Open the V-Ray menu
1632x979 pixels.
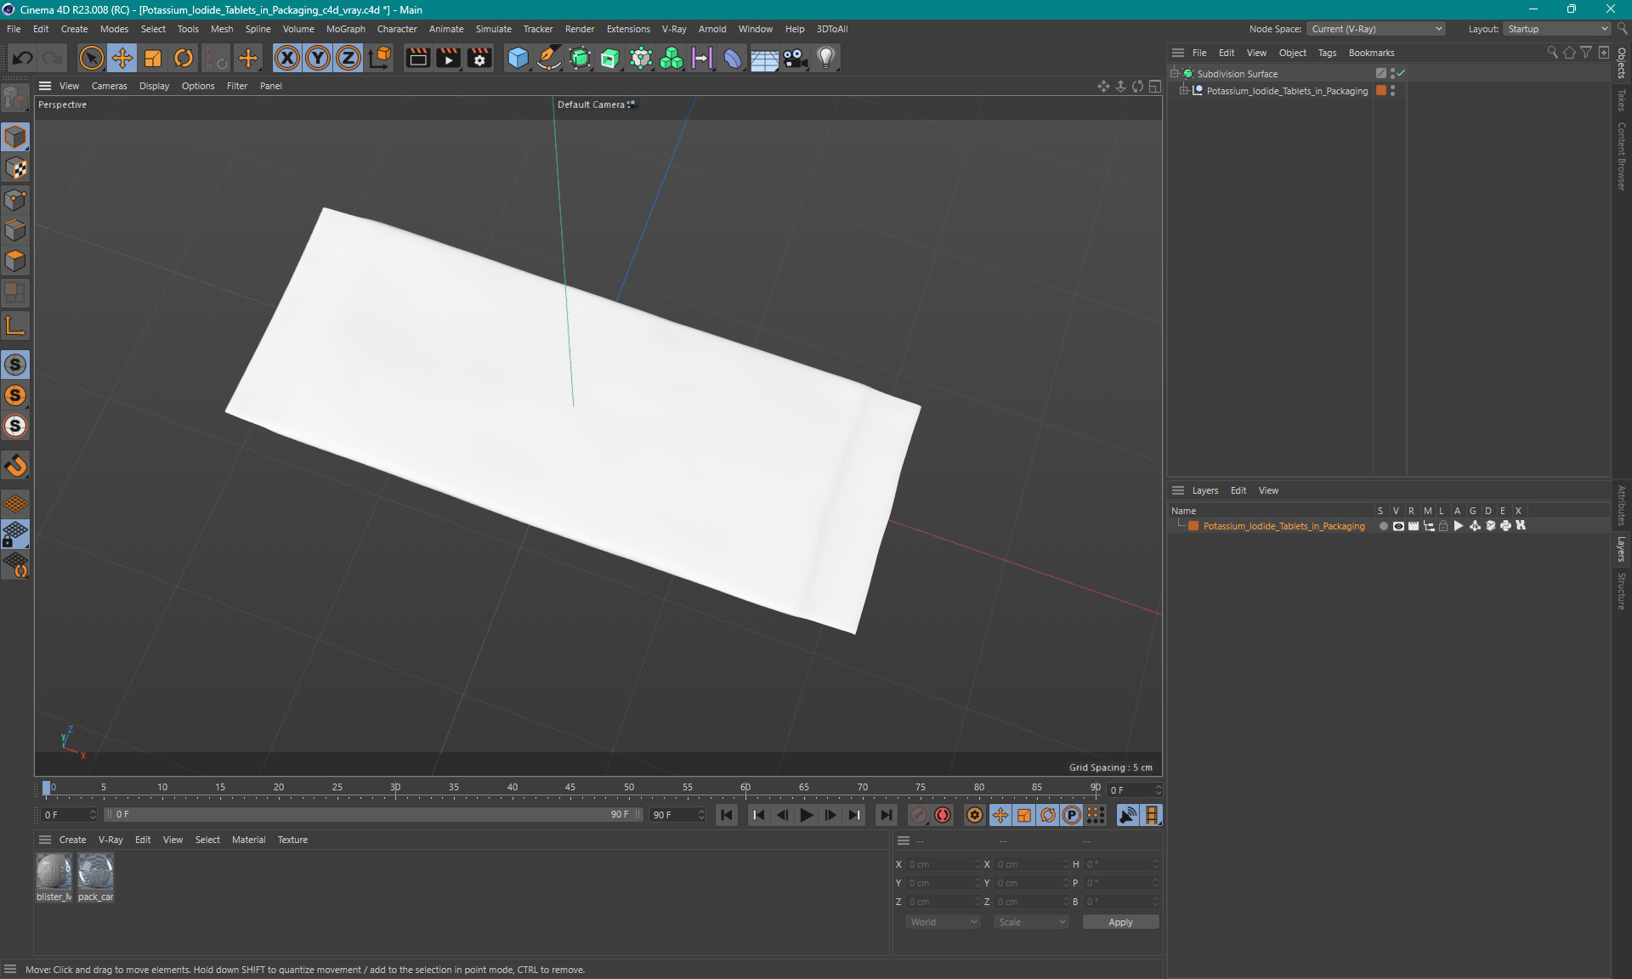674,29
